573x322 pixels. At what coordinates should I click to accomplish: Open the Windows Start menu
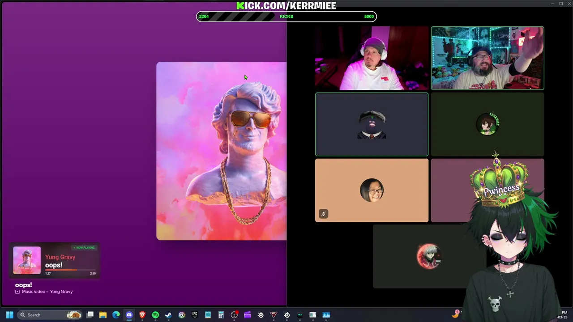click(x=9, y=315)
